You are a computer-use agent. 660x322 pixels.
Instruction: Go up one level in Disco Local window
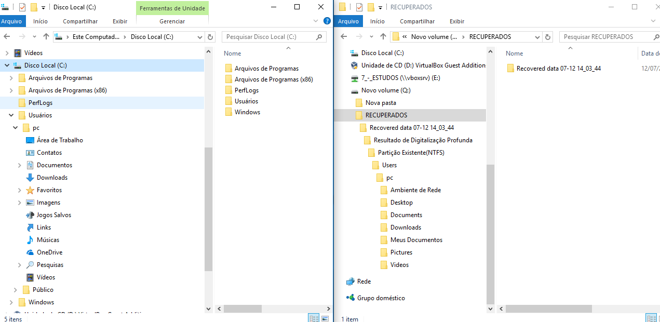click(46, 37)
